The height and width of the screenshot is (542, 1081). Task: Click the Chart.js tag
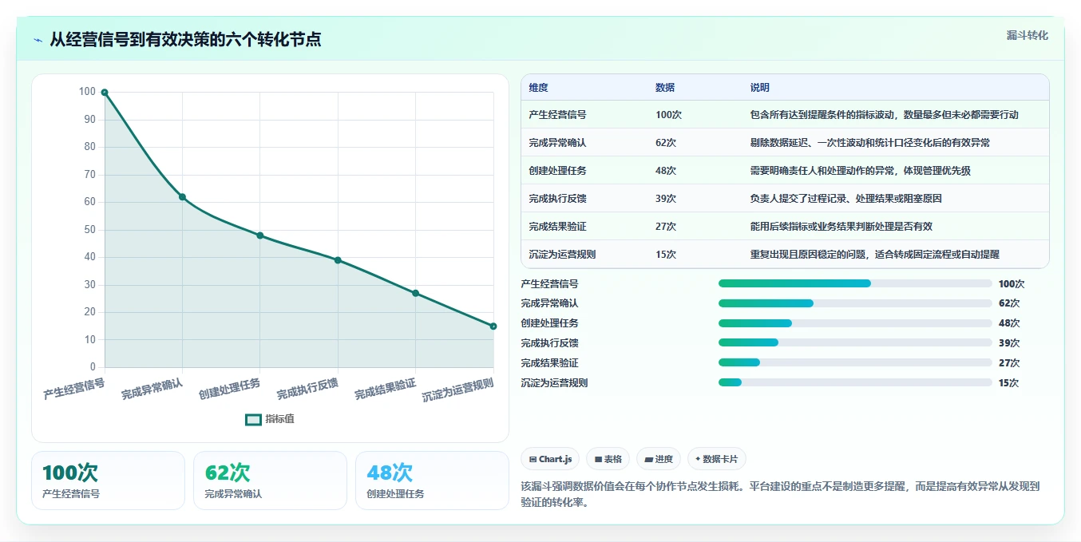(x=551, y=459)
